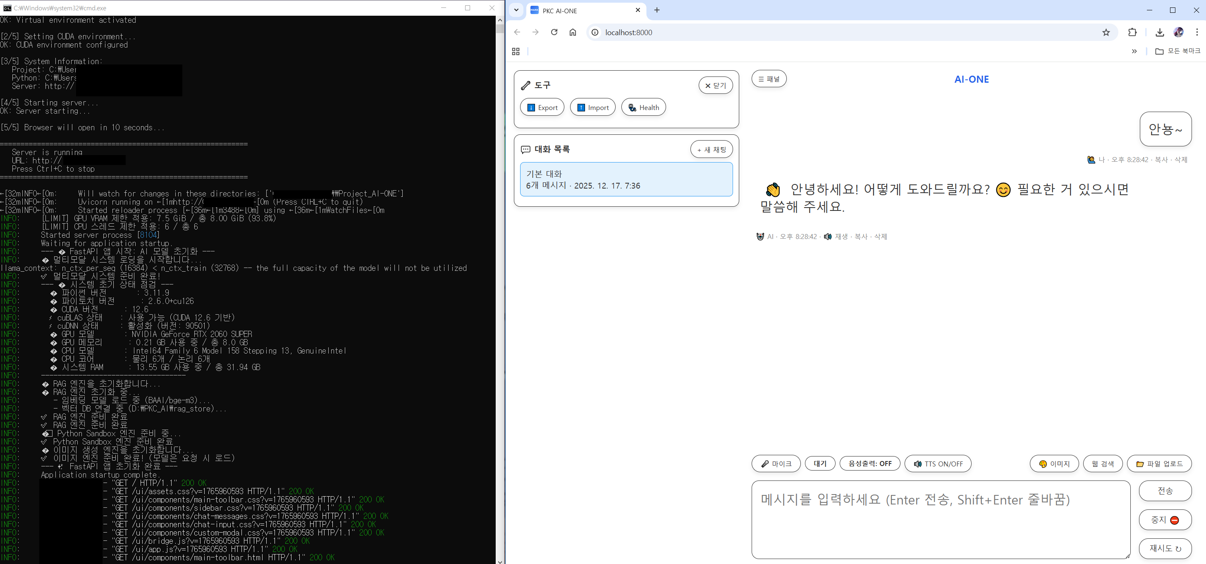
Task: Select the 기본 대화 conversation item
Action: click(626, 179)
